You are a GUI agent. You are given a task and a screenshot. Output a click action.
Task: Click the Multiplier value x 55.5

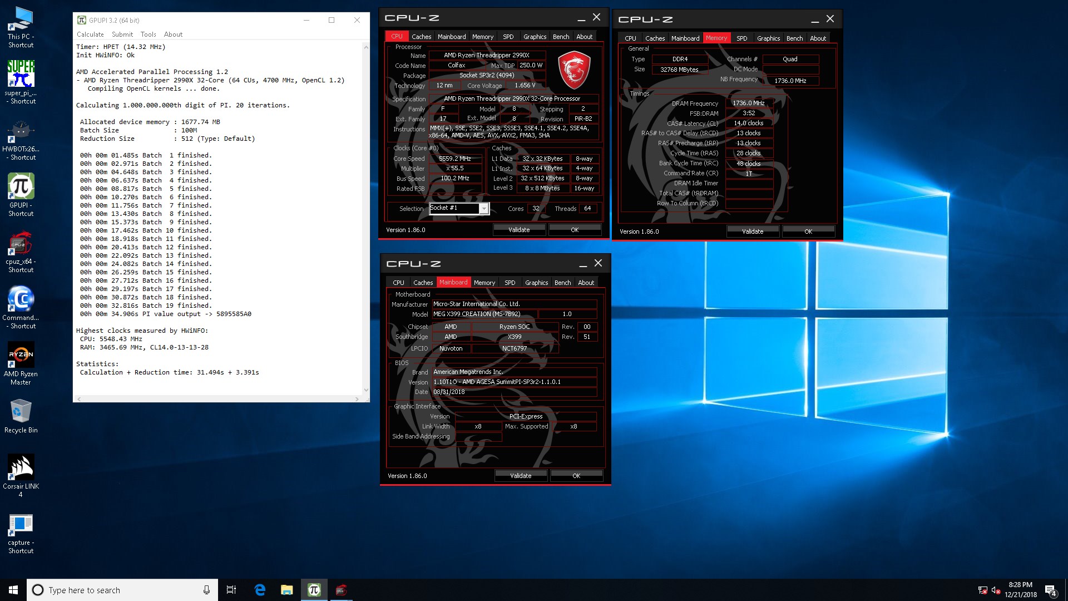coord(455,168)
